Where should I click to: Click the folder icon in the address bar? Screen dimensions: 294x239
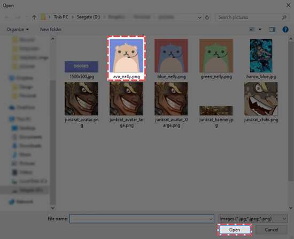43,17
